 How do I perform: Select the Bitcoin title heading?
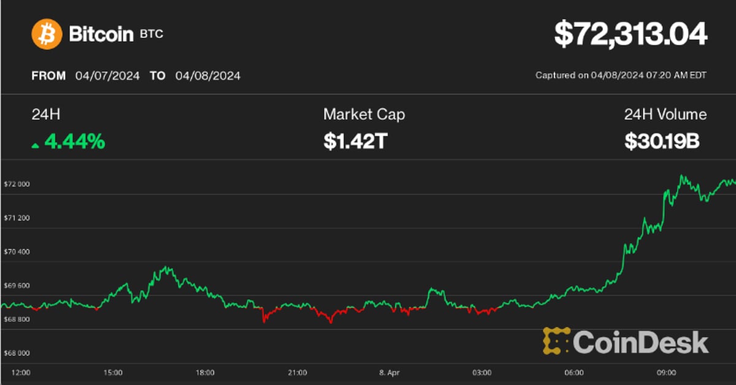(100, 34)
